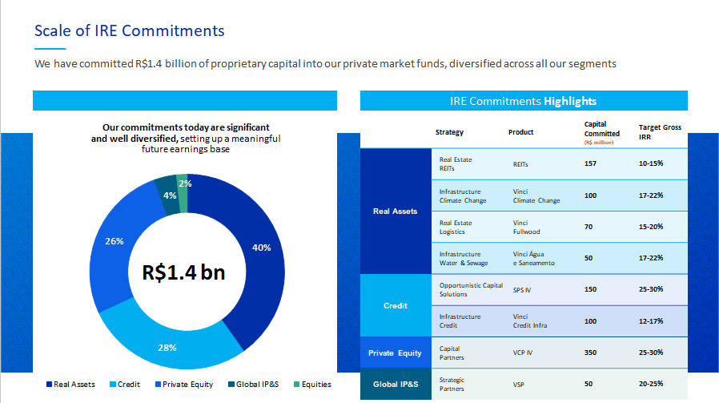719x403 pixels.
Task: Select the Strategy column header
Action: pyautogui.click(x=449, y=132)
